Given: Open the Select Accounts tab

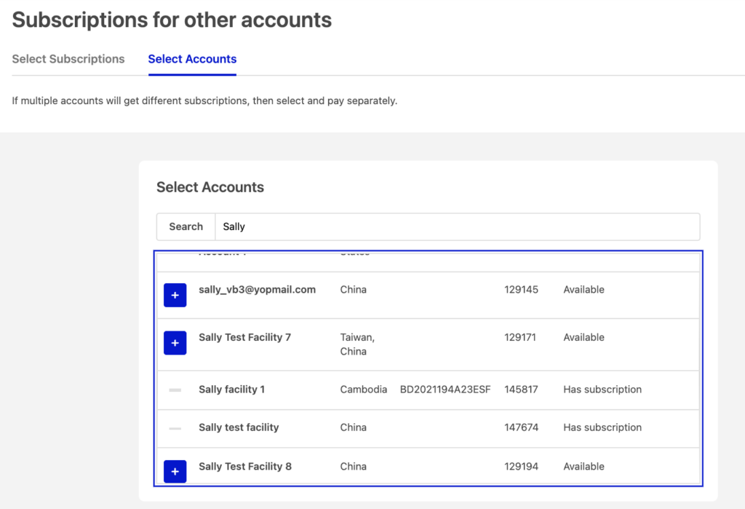Looking at the screenshot, I should [192, 59].
